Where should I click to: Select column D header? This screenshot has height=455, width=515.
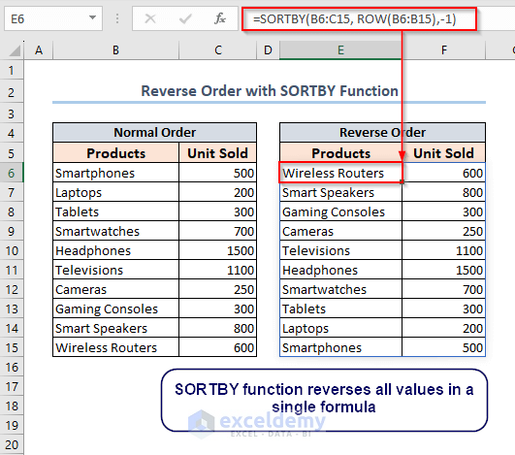pos(268,50)
